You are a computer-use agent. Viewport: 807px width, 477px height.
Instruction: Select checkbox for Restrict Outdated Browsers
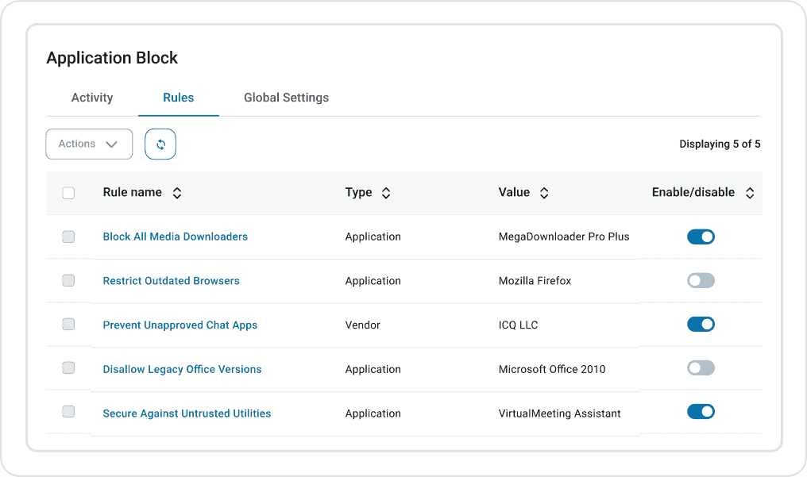coord(68,281)
